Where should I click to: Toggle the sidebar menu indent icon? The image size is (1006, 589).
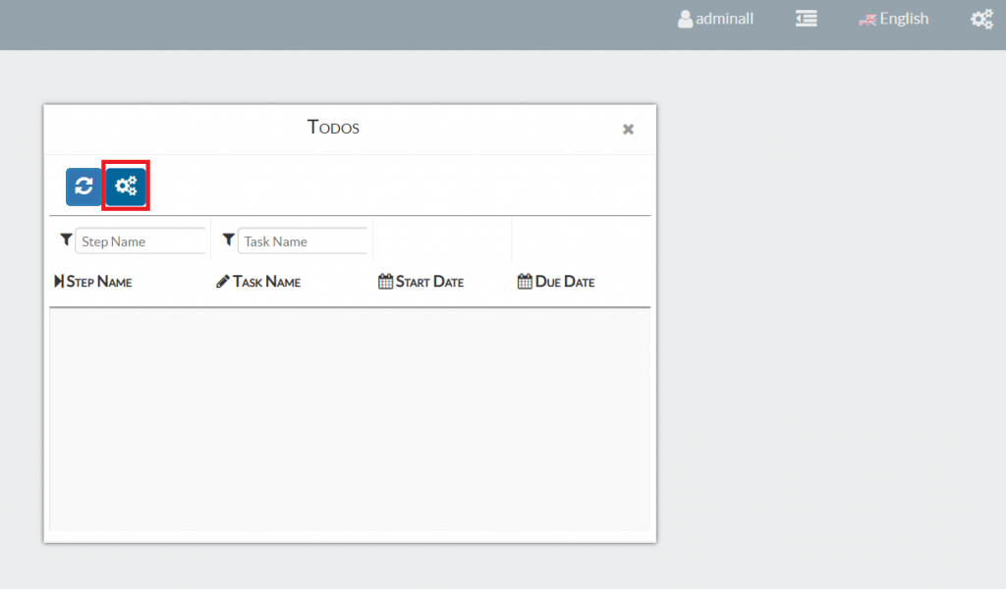click(807, 19)
